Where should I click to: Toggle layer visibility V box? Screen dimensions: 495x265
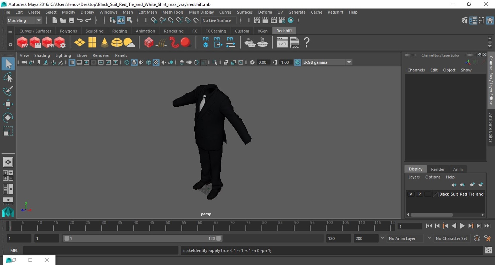(x=411, y=194)
